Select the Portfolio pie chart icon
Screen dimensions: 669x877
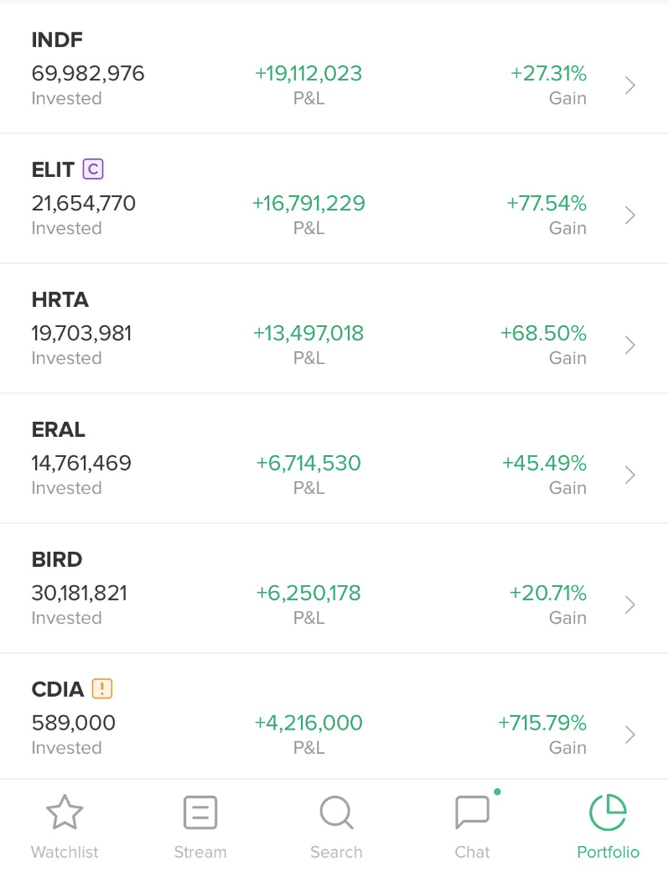click(x=608, y=812)
